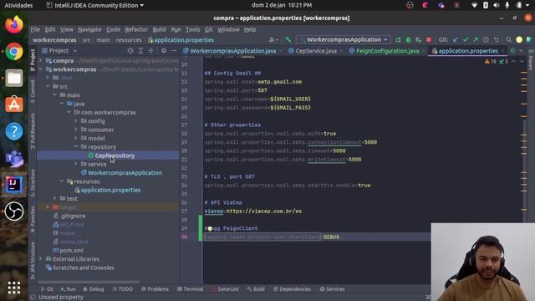Open the Build menu
The width and height of the screenshot is (535, 301).
[x=159, y=29]
